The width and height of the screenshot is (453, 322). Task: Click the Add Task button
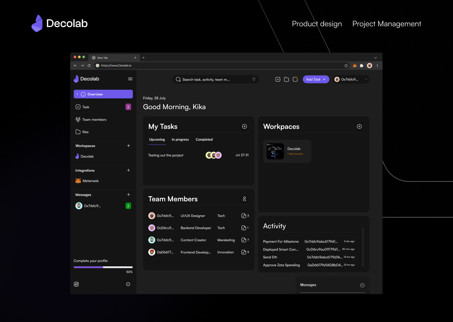[x=316, y=80]
